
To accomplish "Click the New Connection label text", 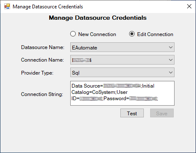I will tap(97, 34).
